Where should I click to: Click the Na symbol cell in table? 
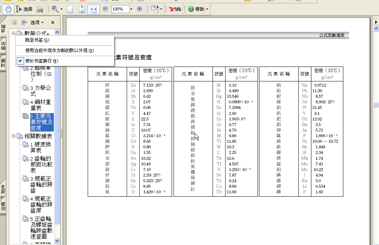click(304, 85)
